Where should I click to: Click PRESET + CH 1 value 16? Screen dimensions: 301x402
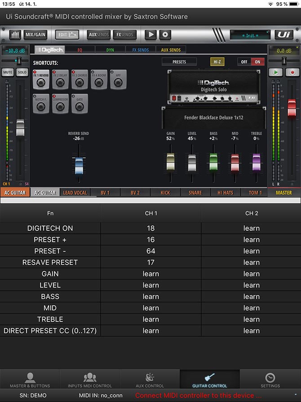[x=151, y=239]
